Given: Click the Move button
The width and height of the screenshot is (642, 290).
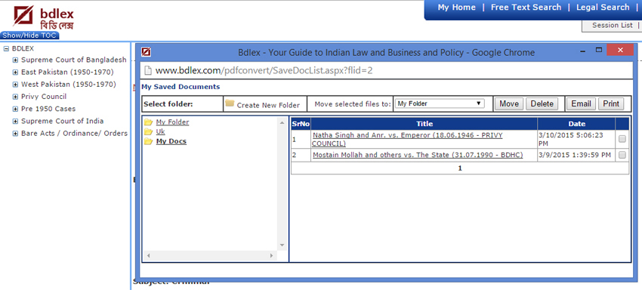Looking at the screenshot, I should coord(509,103).
